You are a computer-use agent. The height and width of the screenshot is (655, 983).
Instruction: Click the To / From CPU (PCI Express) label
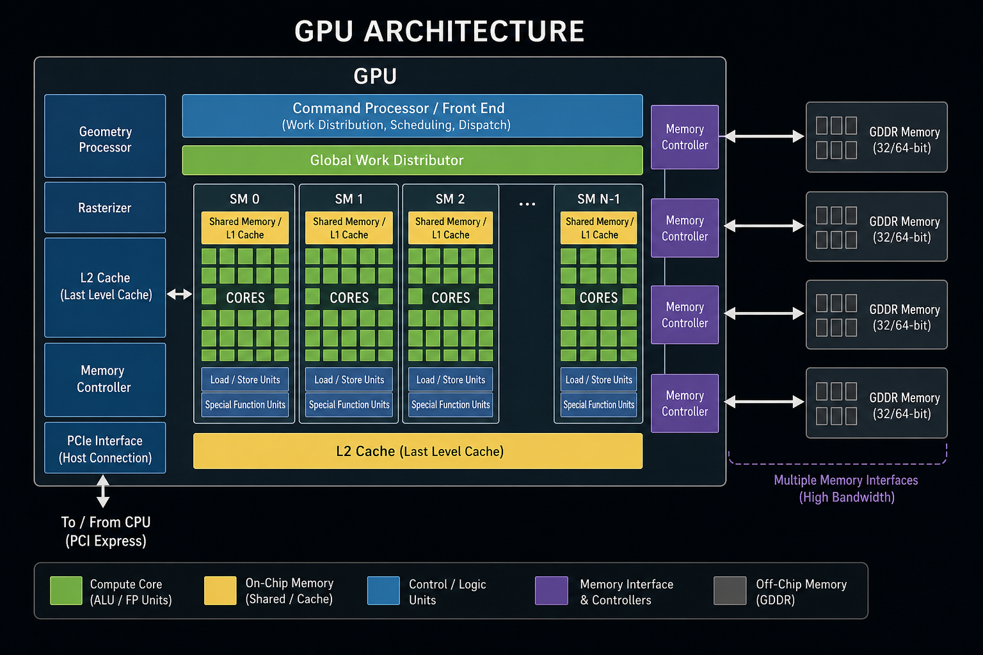[x=106, y=532]
